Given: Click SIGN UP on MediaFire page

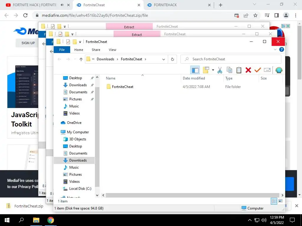Looking at the screenshot, I should coord(28,43).
